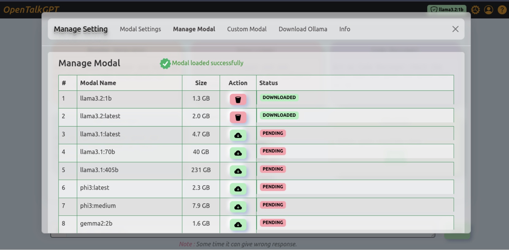Click the Modal Name column header
The image size is (509, 250).
tap(129, 83)
